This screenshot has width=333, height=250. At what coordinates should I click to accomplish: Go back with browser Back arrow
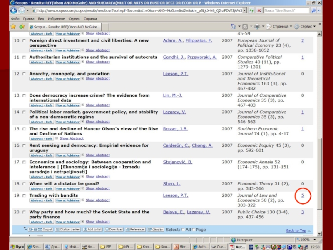[x=14, y=10]
